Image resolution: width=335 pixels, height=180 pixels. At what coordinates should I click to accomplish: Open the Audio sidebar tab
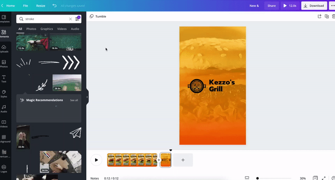coord(4,109)
